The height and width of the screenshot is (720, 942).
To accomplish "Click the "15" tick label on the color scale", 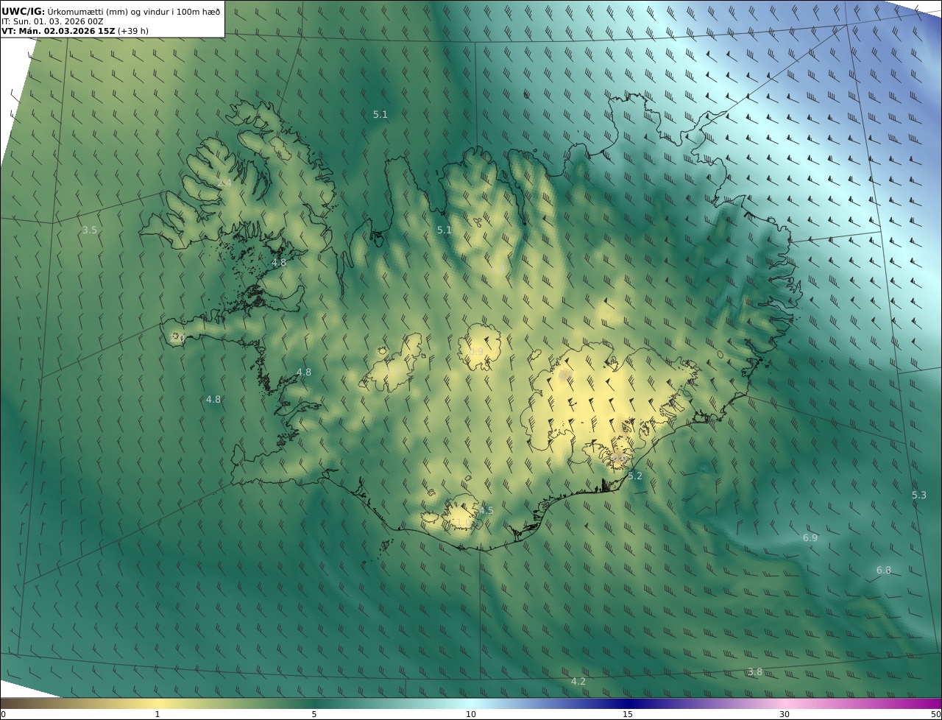I will tap(628, 714).
